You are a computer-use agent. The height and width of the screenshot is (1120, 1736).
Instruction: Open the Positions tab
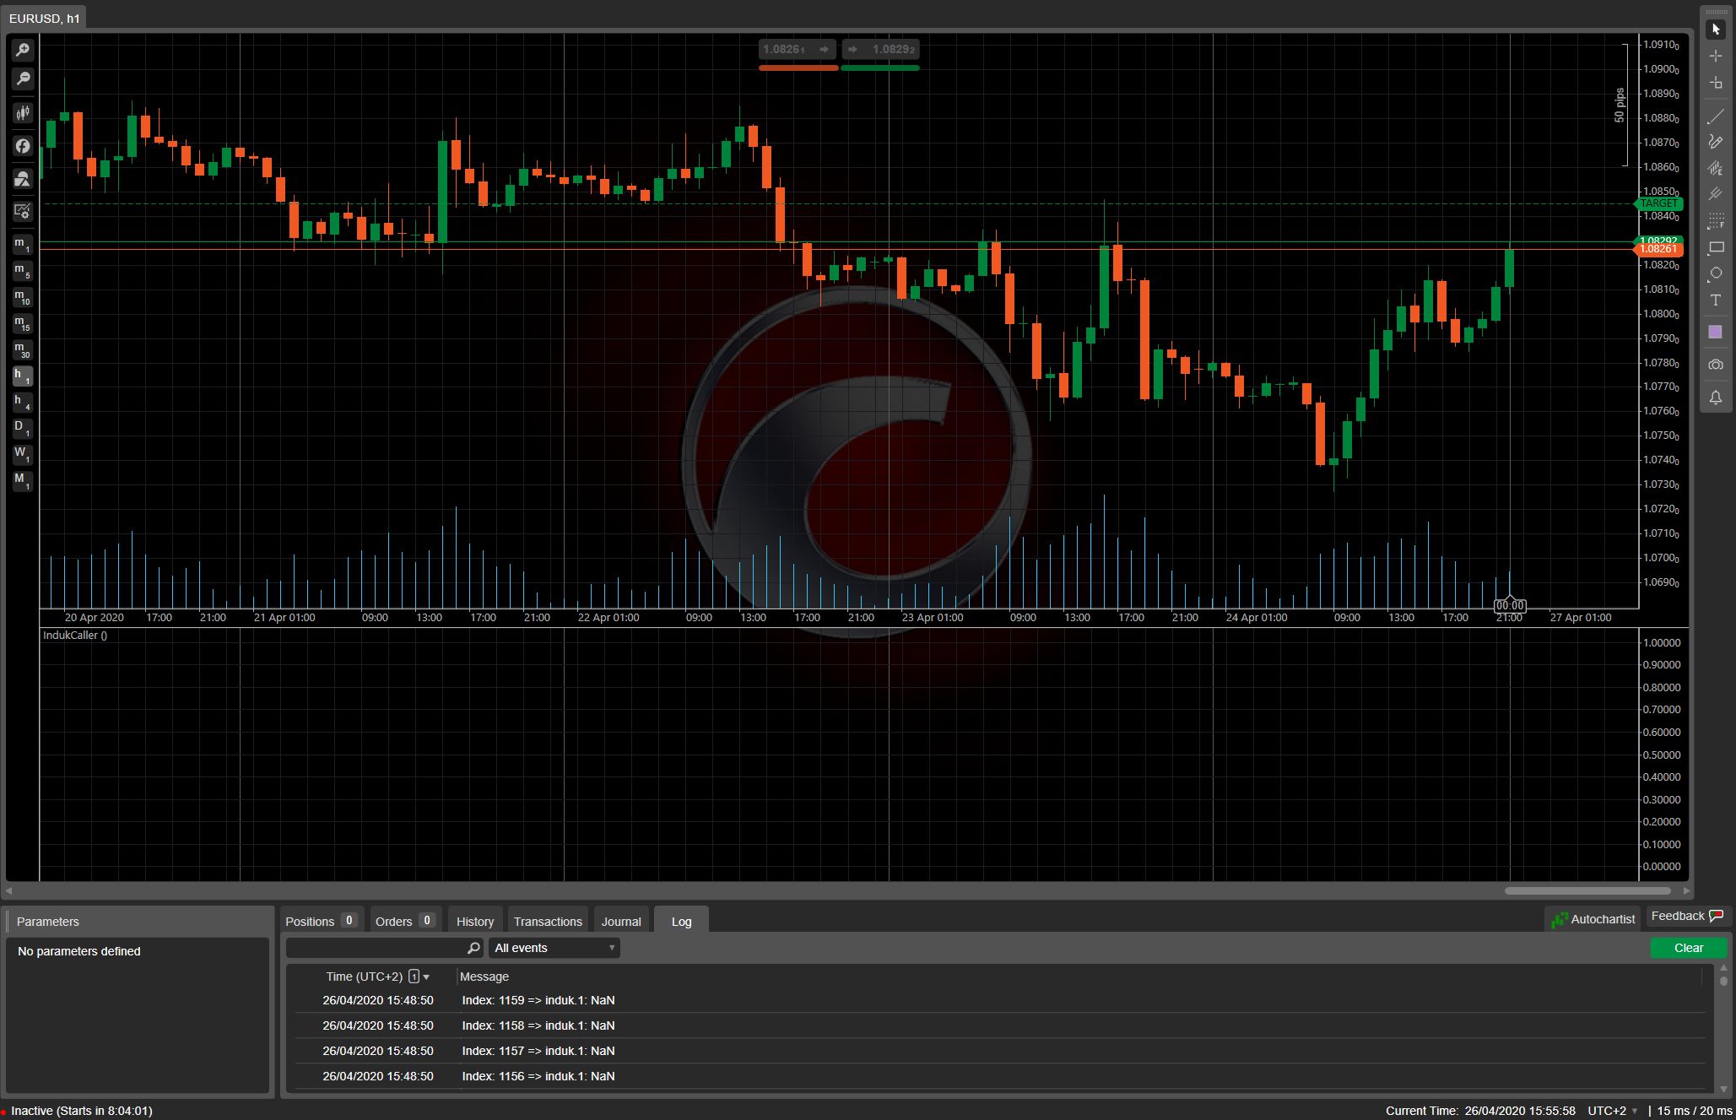pos(322,921)
